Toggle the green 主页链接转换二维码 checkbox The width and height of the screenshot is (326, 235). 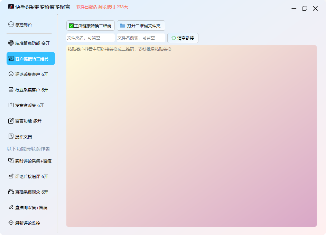[71, 26]
